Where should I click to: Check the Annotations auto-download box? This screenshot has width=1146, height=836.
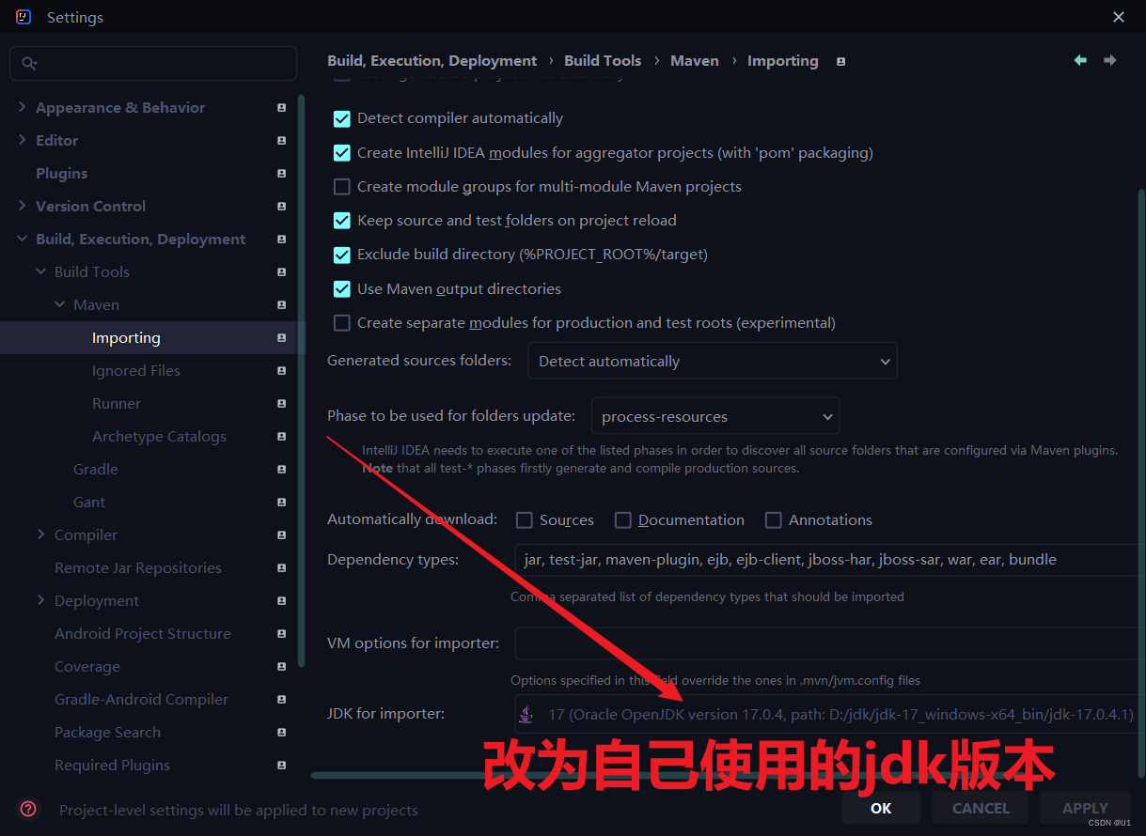(x=774, y=520)
